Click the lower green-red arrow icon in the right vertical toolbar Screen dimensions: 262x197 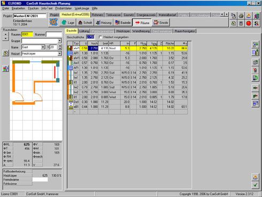[255, 96]
